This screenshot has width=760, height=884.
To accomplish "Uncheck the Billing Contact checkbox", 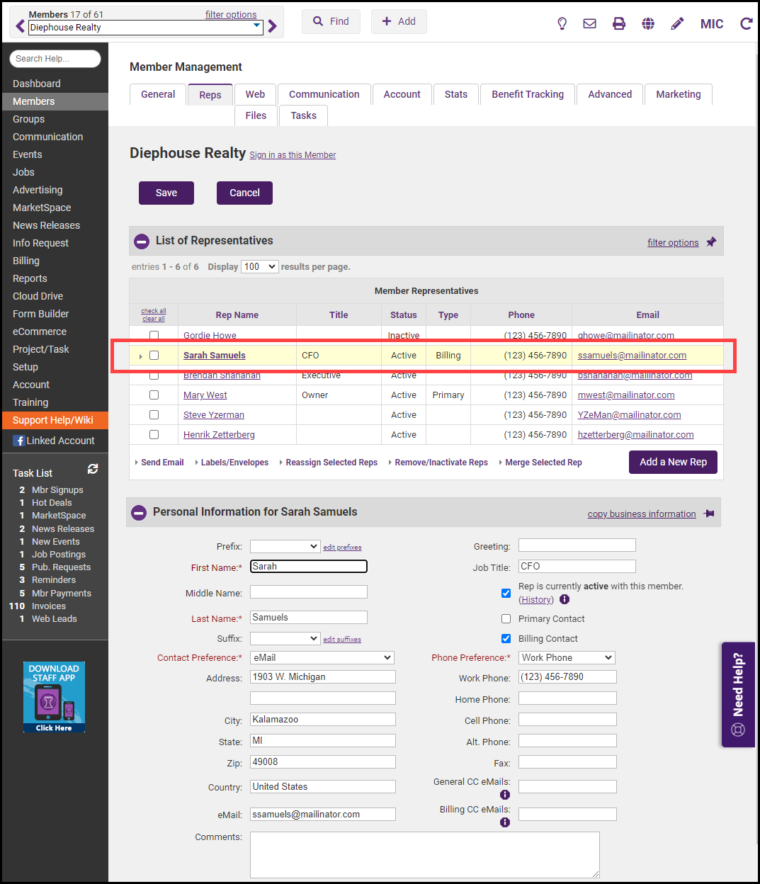I will [506, 638].
